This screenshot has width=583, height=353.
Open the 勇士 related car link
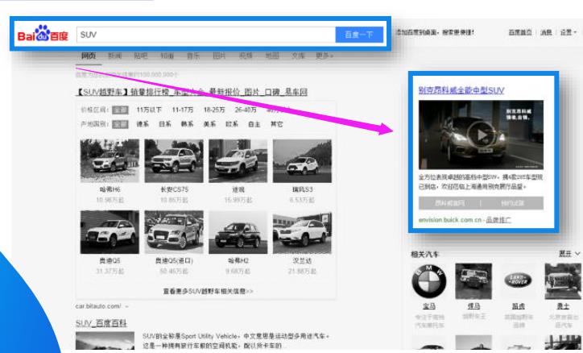click(563, 305)
